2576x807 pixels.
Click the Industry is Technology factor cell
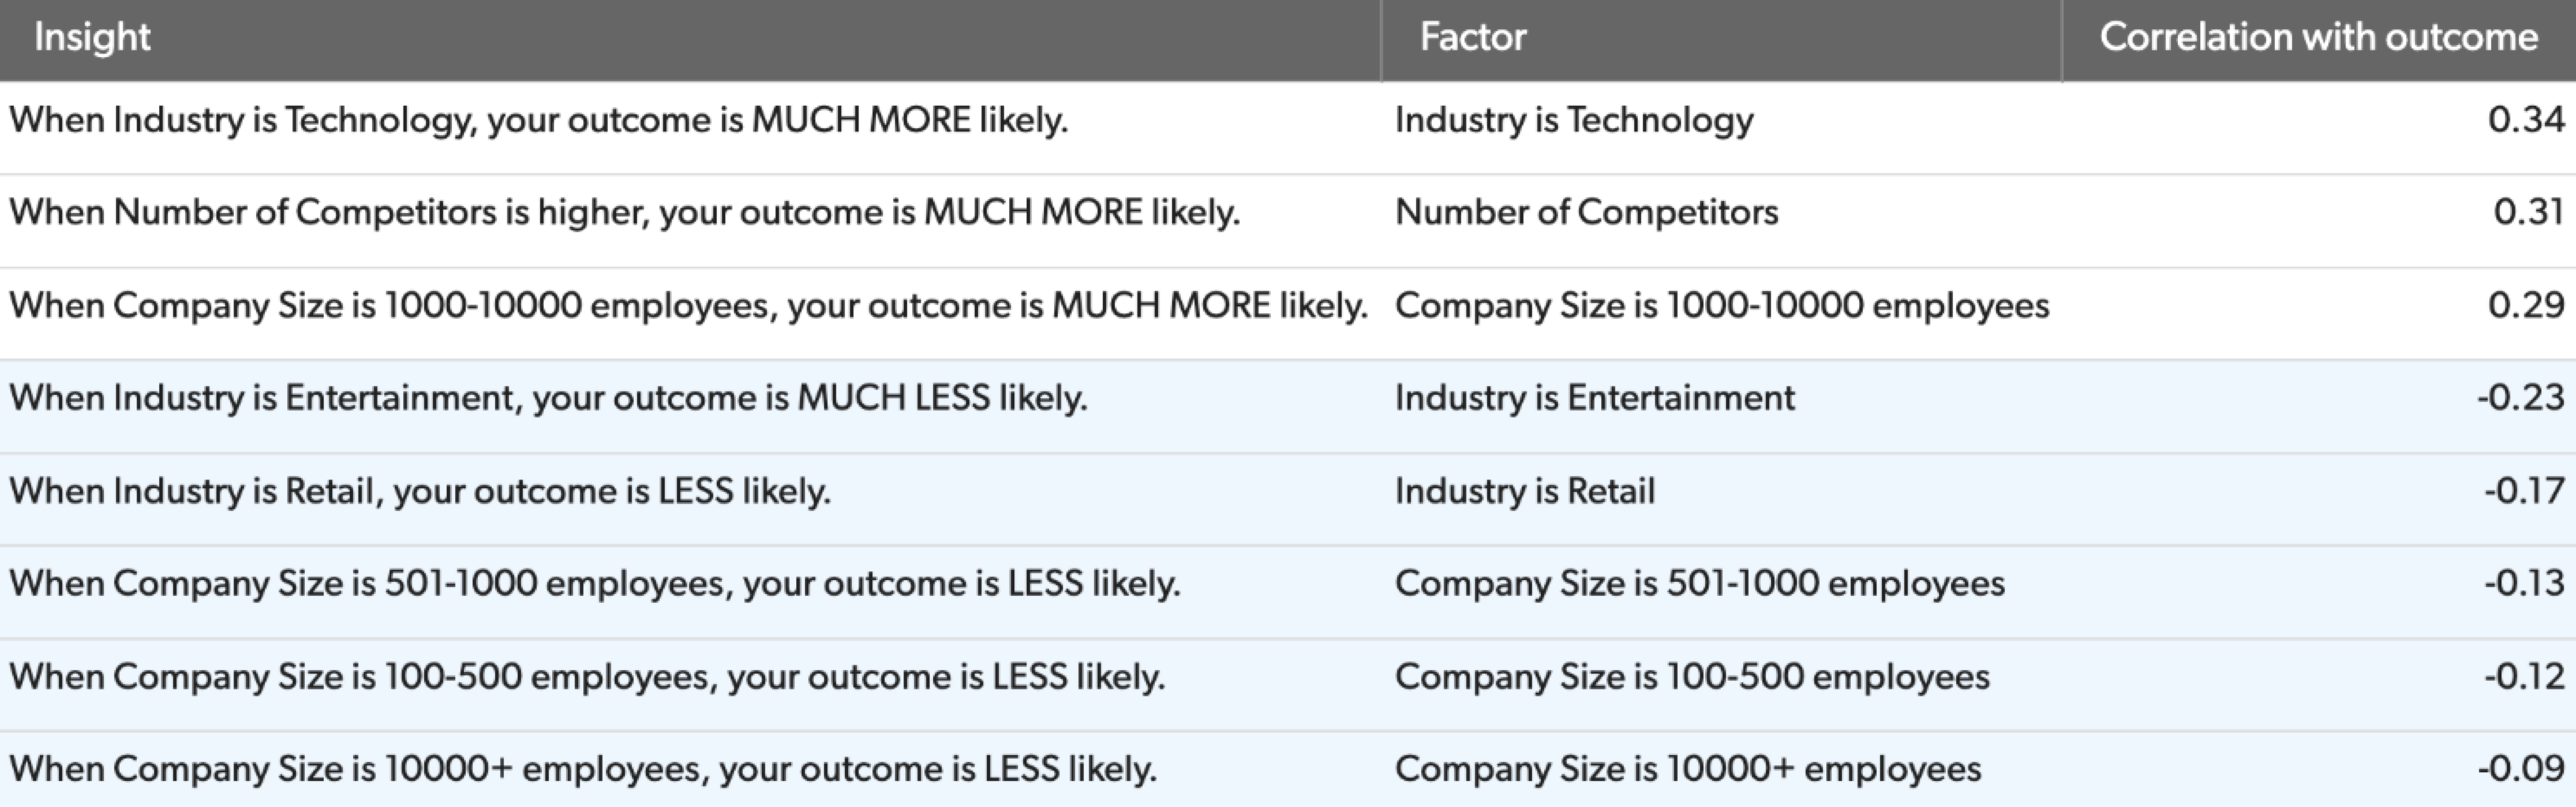(1574, 120)
